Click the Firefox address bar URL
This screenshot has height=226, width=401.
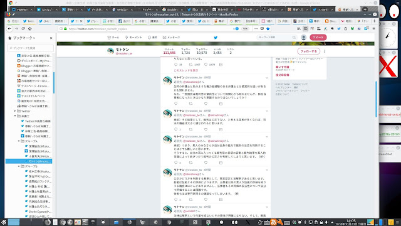click(98, 29)
